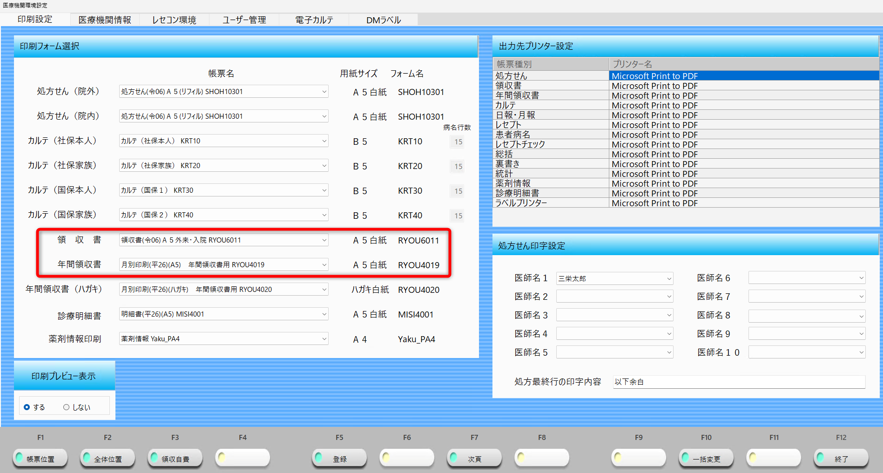The image size is (883, 473).
Task: Open the 電子カルテ tab
Action: tap(314, 20)
